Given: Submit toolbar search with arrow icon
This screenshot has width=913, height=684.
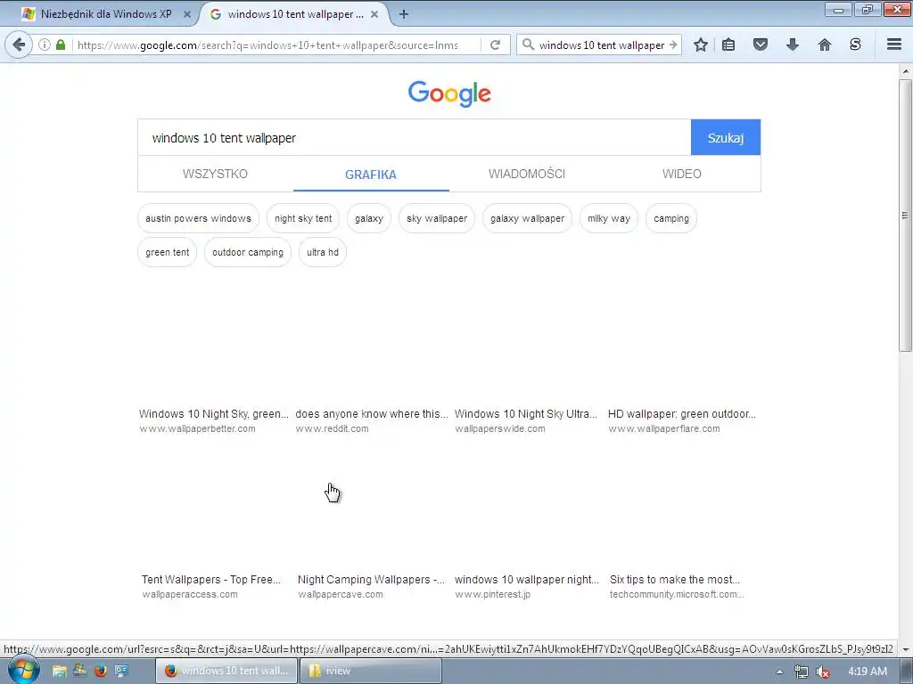Looking at the screenshot, I should click(672, 45).
